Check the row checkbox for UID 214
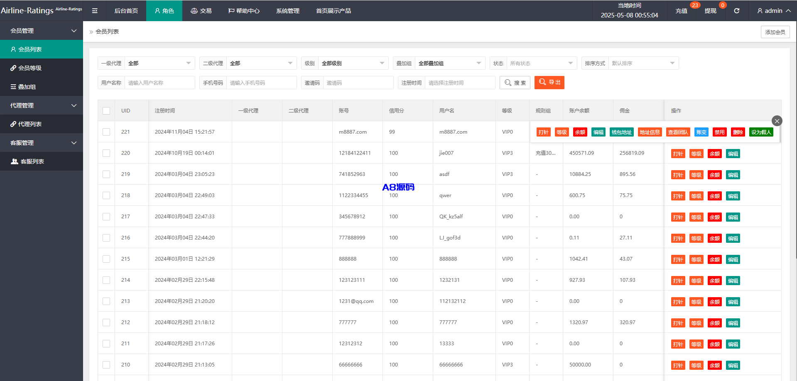The height and width of the screenshot is (381, 797). click(106, 280)
